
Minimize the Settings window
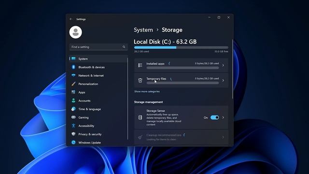pos(210,17)
